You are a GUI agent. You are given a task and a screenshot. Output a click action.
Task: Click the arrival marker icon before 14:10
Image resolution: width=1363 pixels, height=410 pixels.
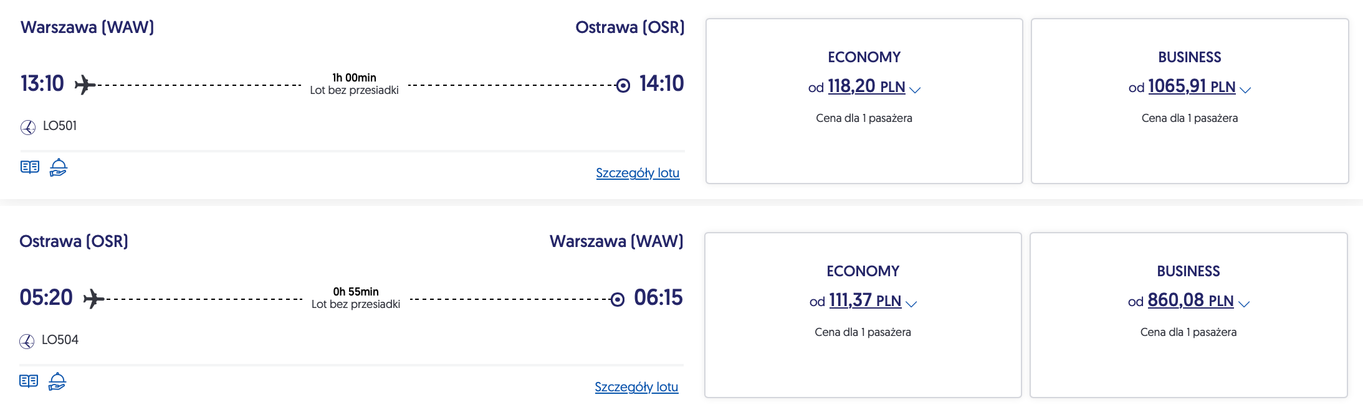tap(623, 85)
